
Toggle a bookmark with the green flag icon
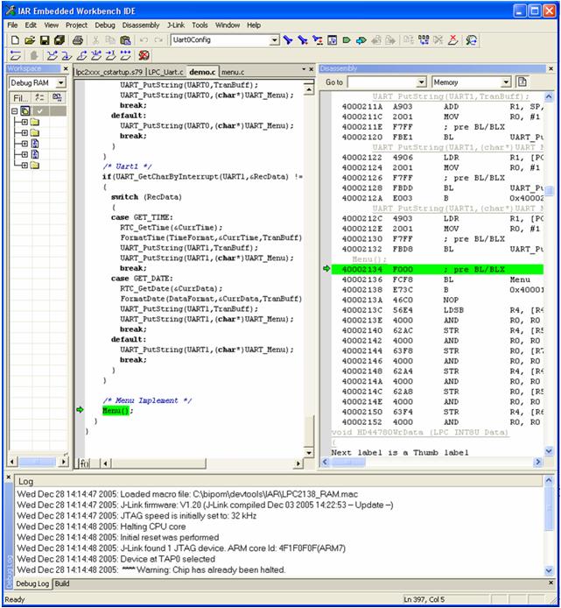347,40
